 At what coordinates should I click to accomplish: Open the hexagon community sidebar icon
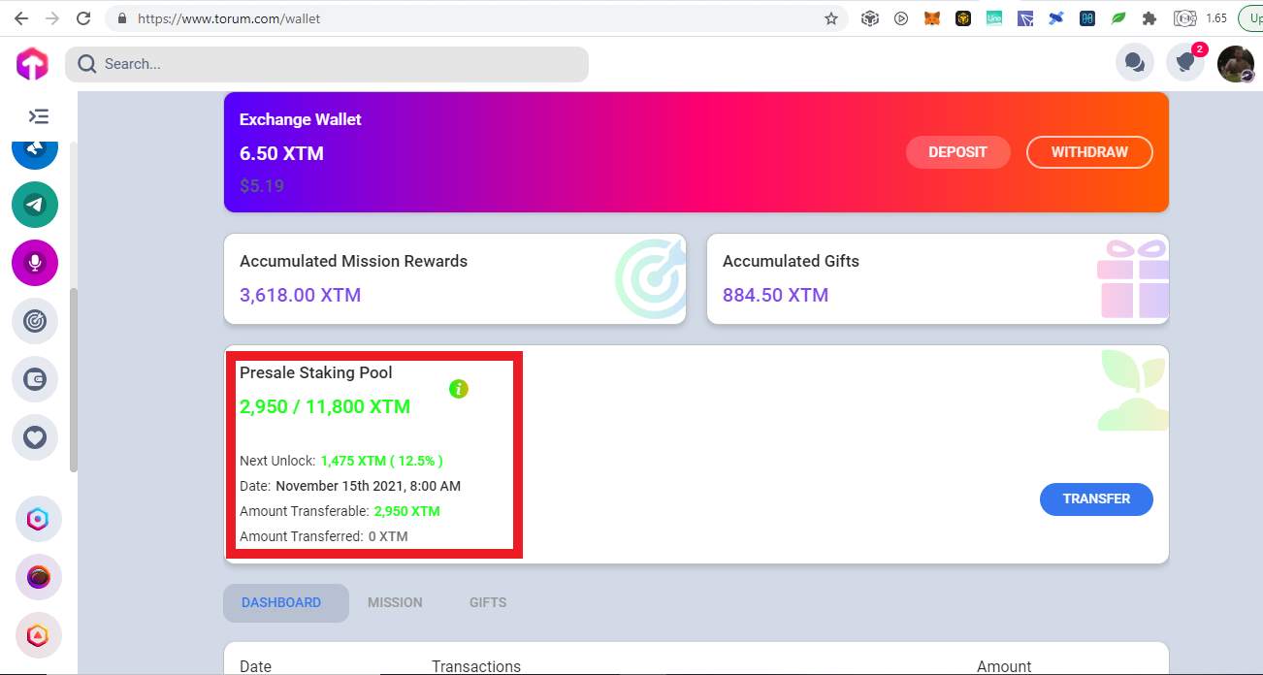point(38,519)
